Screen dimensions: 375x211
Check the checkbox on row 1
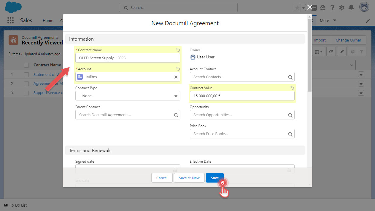pos(26,74)
